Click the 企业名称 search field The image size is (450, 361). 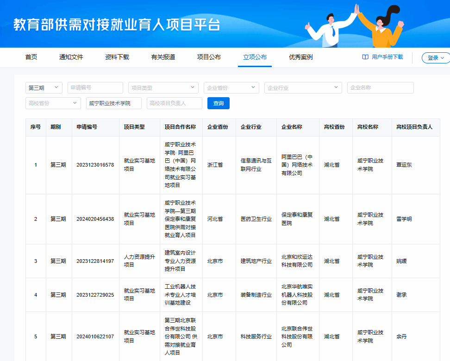click(x=380, y=88)
